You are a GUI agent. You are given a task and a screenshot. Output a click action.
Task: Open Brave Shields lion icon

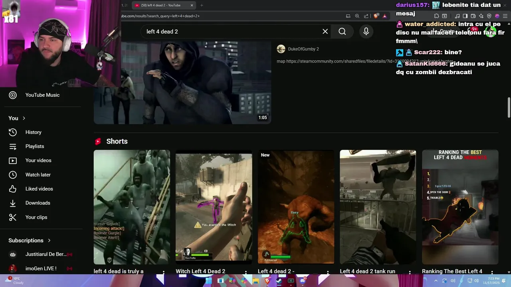(376, 16)
